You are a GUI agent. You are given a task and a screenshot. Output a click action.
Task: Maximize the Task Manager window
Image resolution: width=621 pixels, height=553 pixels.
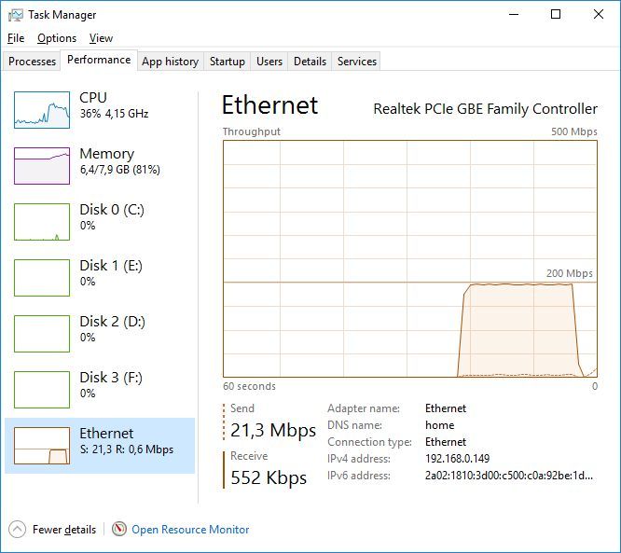(x=556, y=15)
